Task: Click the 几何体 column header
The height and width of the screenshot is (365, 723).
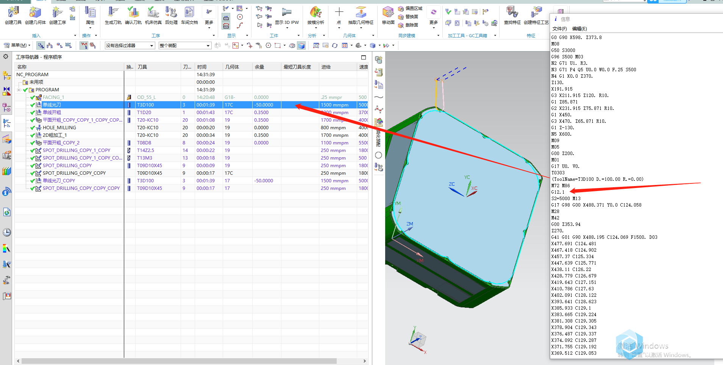Action: point(237,67)
